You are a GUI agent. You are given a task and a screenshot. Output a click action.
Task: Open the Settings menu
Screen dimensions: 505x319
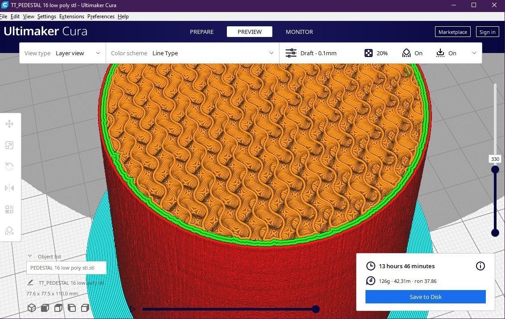[x=47, y=16]
